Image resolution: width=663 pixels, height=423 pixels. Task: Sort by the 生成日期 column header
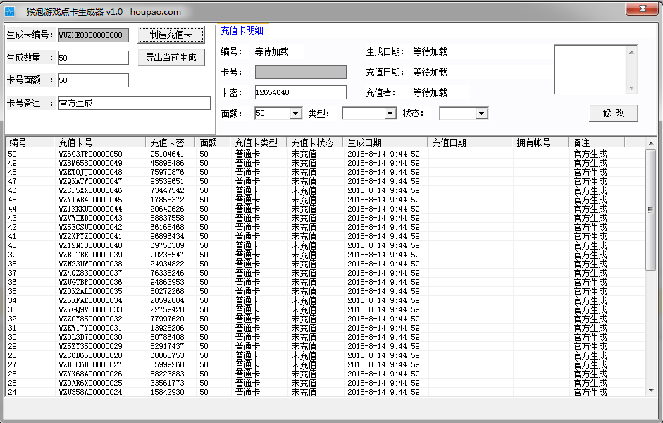(385, 142)
